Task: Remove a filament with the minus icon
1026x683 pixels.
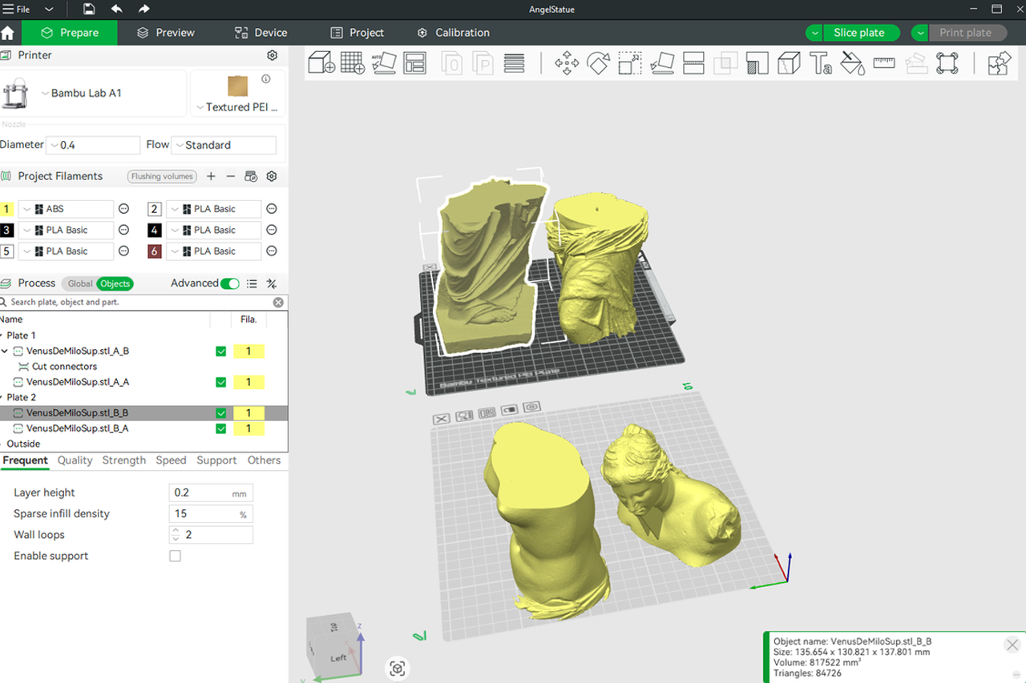Action: pyautogui.click(x=231, y=176)
